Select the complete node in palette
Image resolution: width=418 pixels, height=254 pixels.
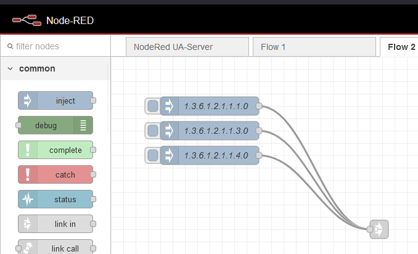pyautogui.click(x=55, y=150)
